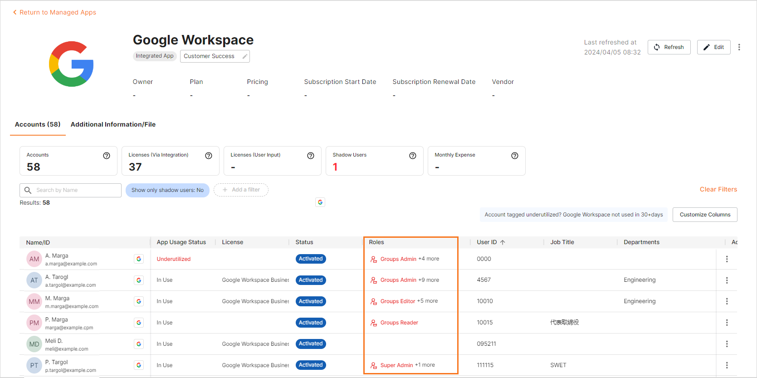Show help for Shadow Users card
757x378 pixels.
[x=413, y=156]
